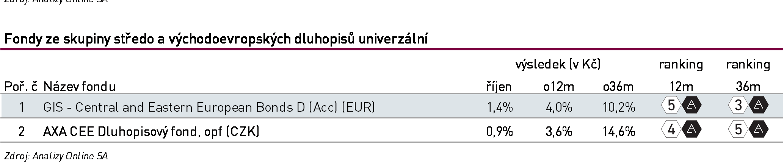Click the 1,4% říjen value for GIS
The height and width of the screenshot is (165, 784).
[x=500, y=107]
